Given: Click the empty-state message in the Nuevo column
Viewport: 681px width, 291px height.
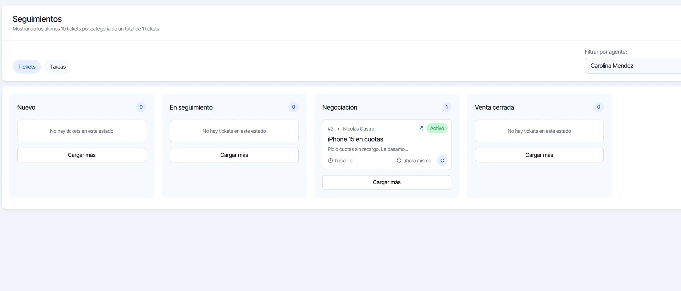Looking at the screenshot, I should point(82,131).
